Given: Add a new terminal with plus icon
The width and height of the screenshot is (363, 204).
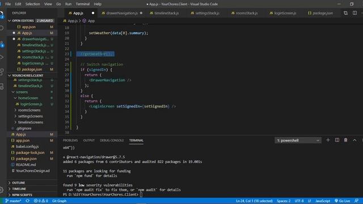Looking at the screenshot, I should pos(328,140).
